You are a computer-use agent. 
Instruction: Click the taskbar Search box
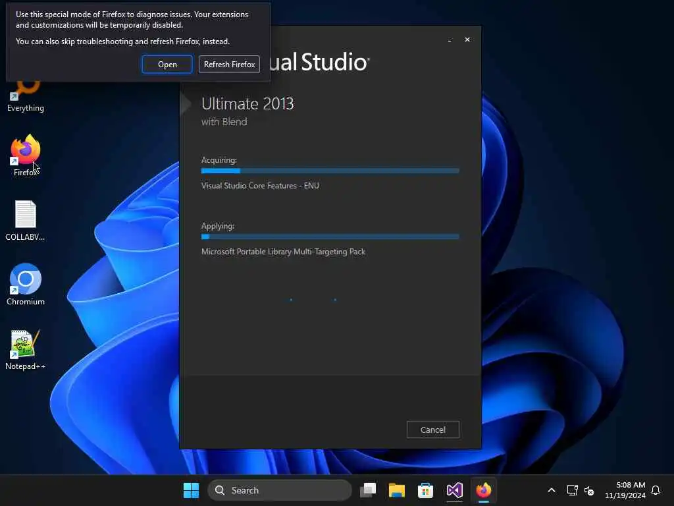(x=279, y=490)
